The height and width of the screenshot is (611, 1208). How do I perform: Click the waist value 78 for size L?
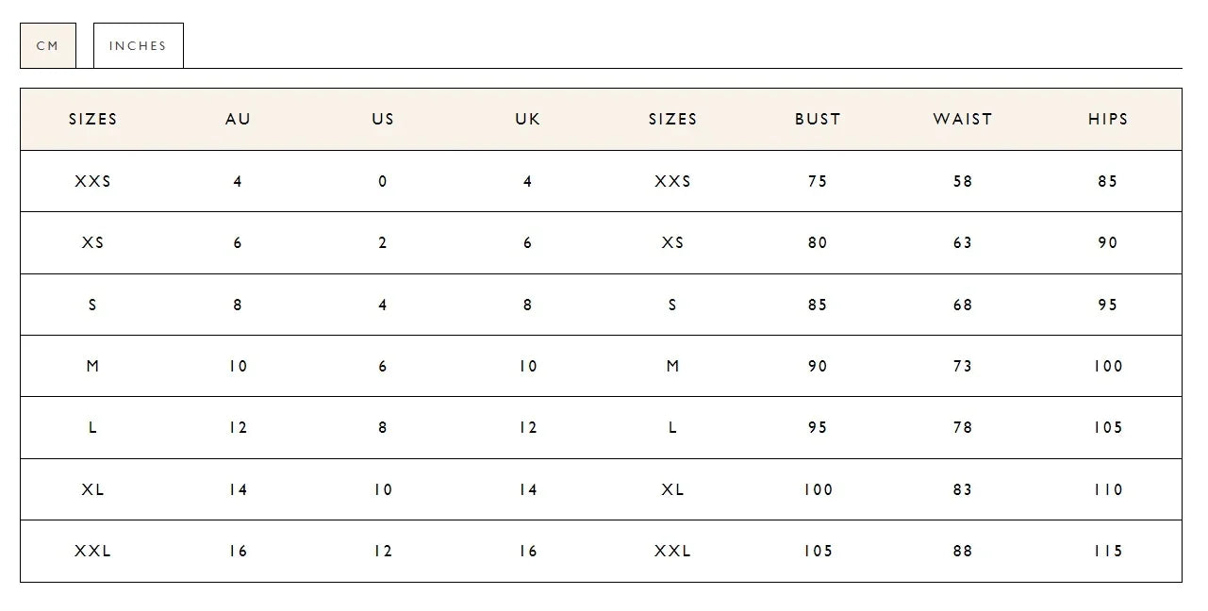(x=962, y=427)
